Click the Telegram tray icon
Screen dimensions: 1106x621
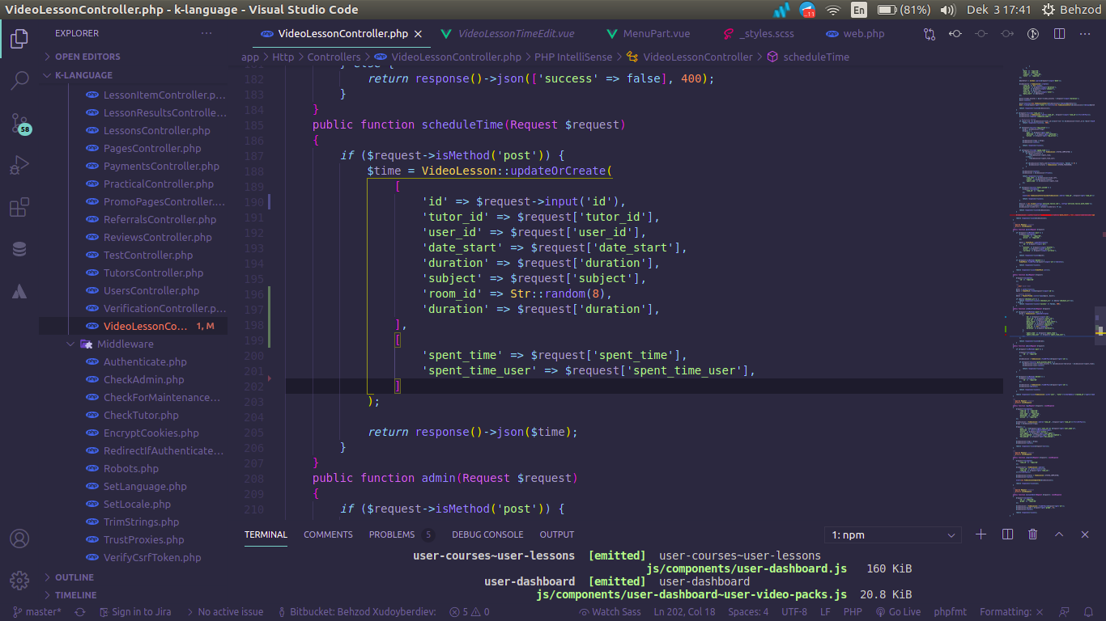807,10
